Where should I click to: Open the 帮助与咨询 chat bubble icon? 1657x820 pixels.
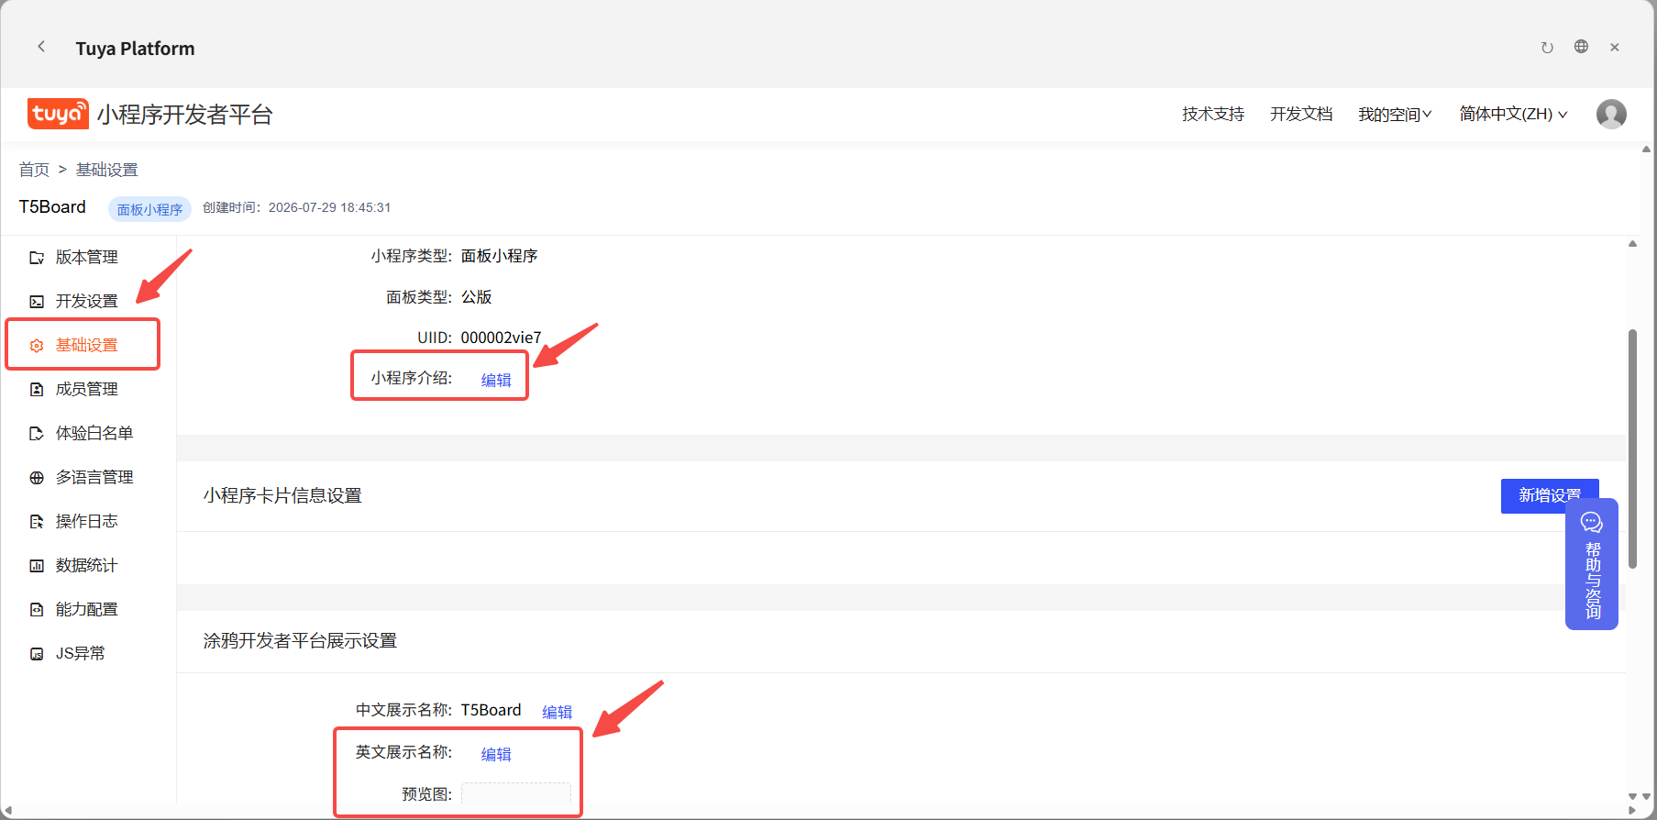click(x=1592, y=523)
